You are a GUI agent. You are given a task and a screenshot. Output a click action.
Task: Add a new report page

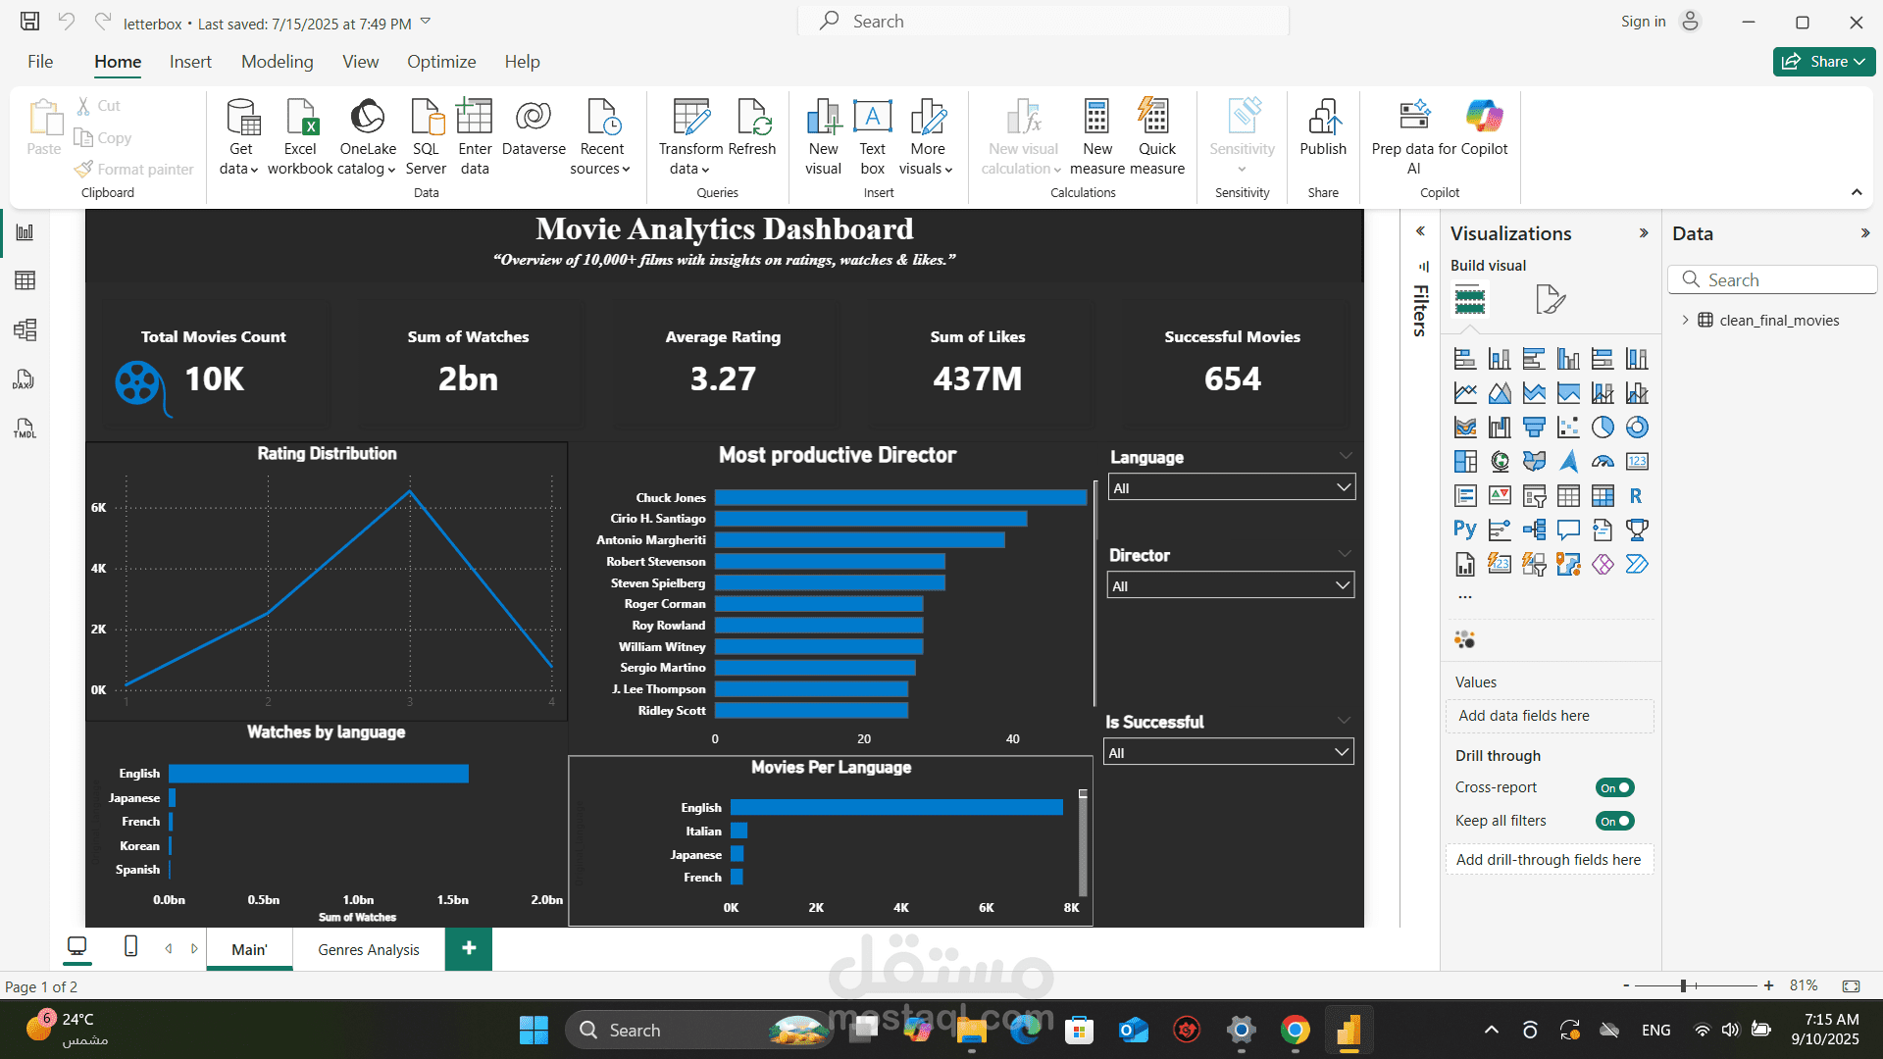[469, 948]
